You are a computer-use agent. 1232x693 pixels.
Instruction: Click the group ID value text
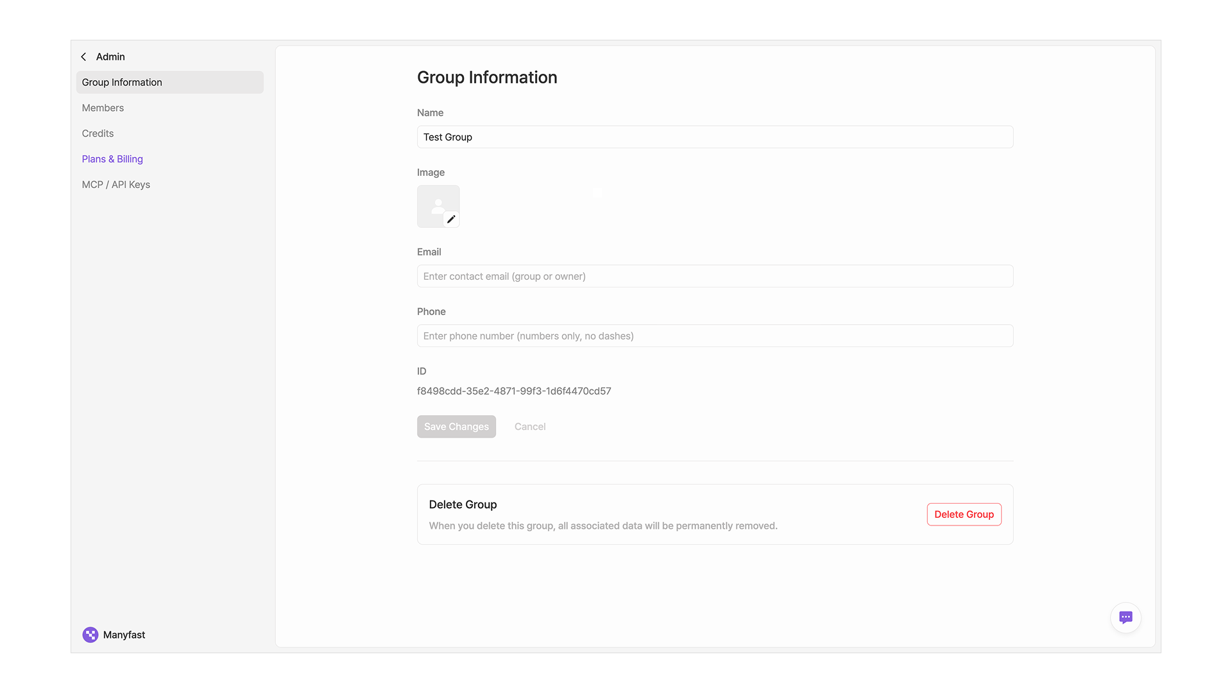(513, 391)
